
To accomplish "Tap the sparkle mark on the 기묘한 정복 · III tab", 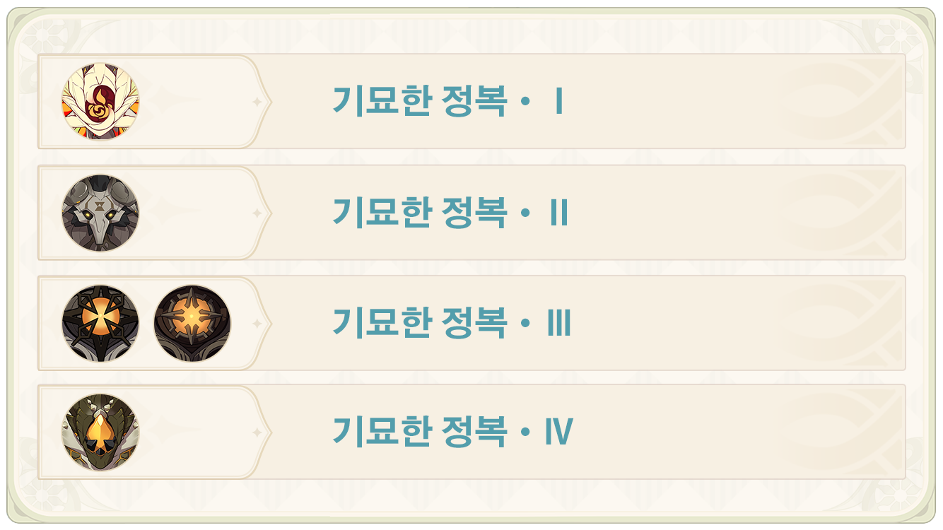I will (257, 324).
